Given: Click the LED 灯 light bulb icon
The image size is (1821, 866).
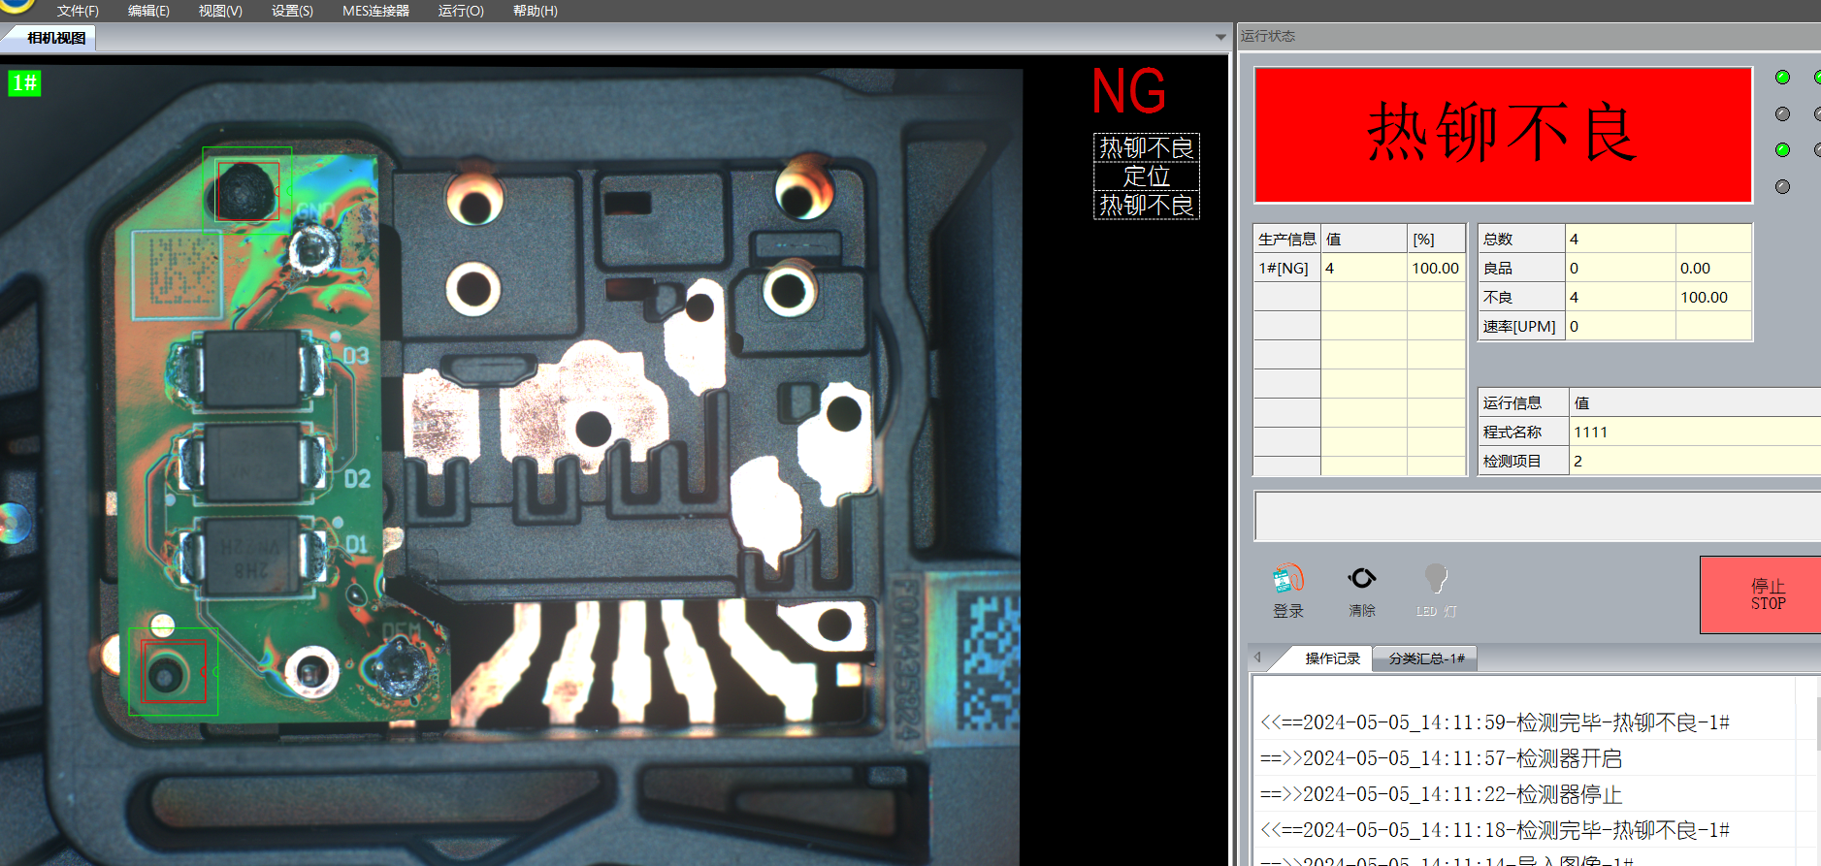Looking at the screenshot, I should [x=1436, y=579].
